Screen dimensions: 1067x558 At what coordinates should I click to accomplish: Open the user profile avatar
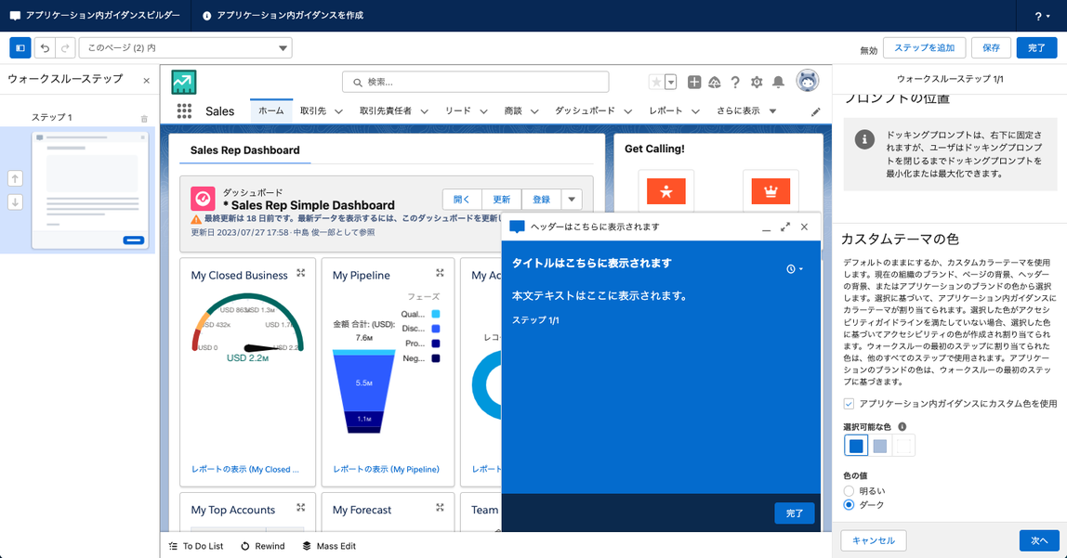[x=808, y=81]
